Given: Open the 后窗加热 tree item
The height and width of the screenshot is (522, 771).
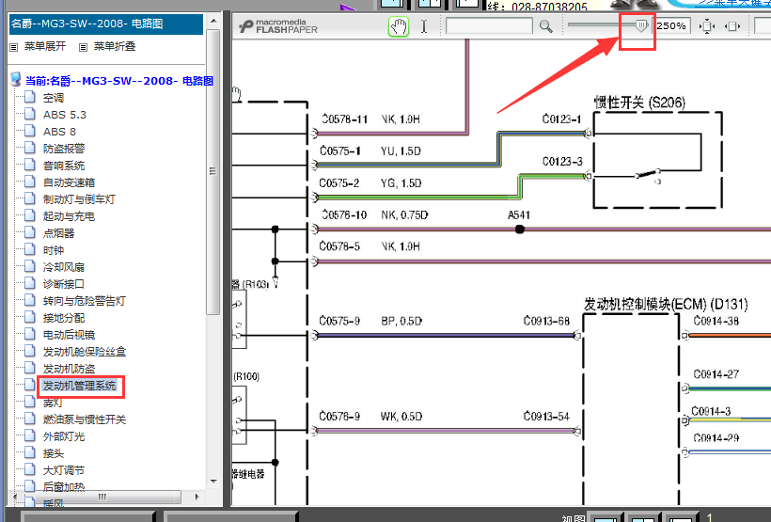Looking at the screenshot, I should pos(63,487).
